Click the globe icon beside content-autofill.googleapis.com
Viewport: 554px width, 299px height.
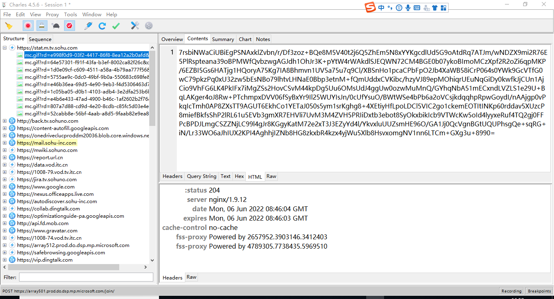coord(12,128)
